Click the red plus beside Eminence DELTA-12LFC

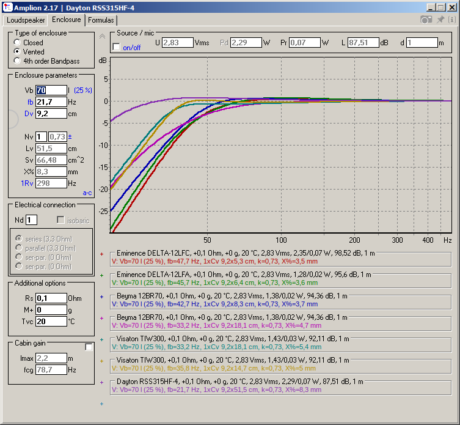point(102,254)
